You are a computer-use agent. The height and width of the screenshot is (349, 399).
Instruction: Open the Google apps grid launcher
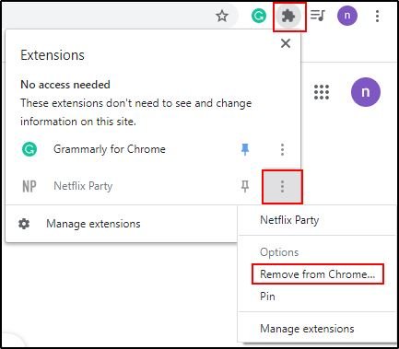(x=322, y=92)
